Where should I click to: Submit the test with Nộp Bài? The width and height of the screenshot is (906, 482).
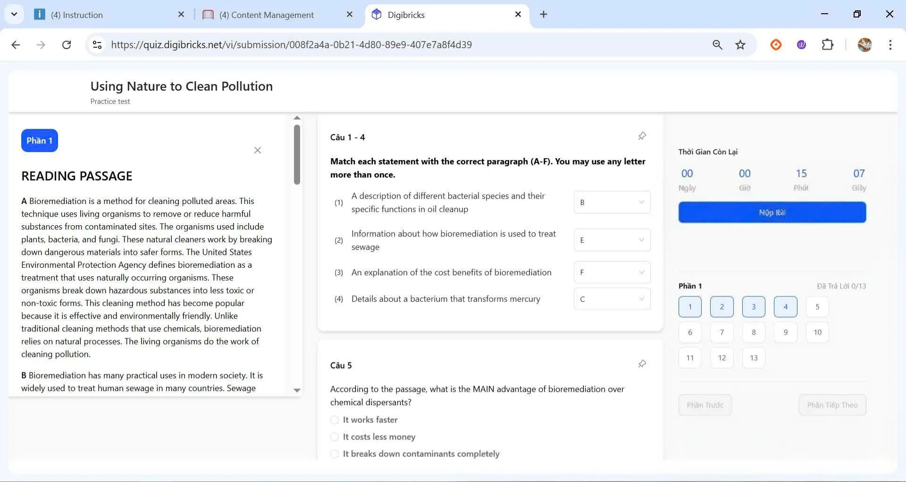(772, 212)
